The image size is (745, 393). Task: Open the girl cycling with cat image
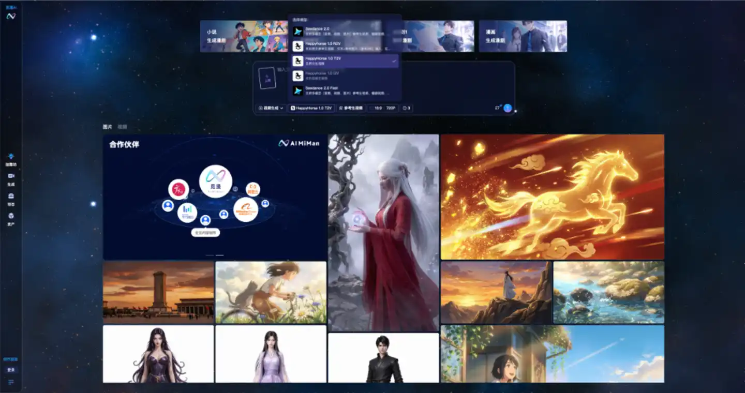[271, 292]
